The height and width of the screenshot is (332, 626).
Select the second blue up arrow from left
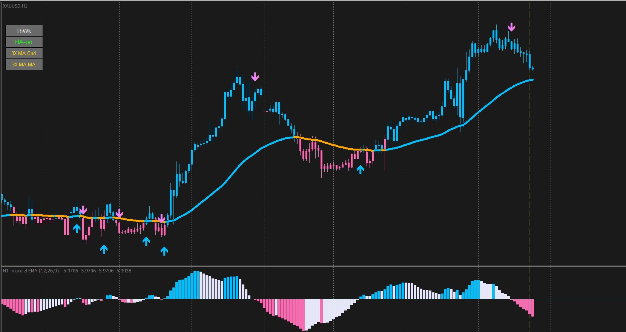coord(104,249)
